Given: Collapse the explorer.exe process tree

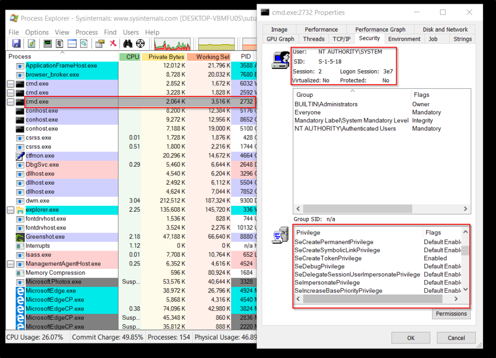Looking at the screenshot, I should 10,210.
